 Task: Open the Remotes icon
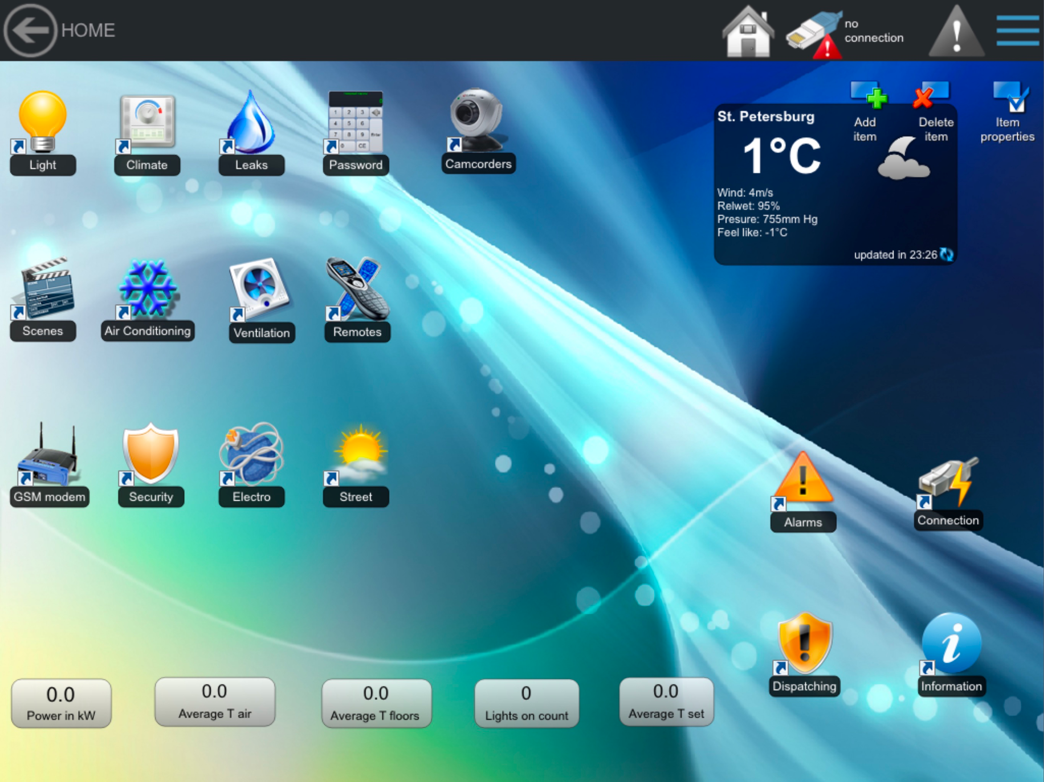pyautogui.click(x=358, y=289)
